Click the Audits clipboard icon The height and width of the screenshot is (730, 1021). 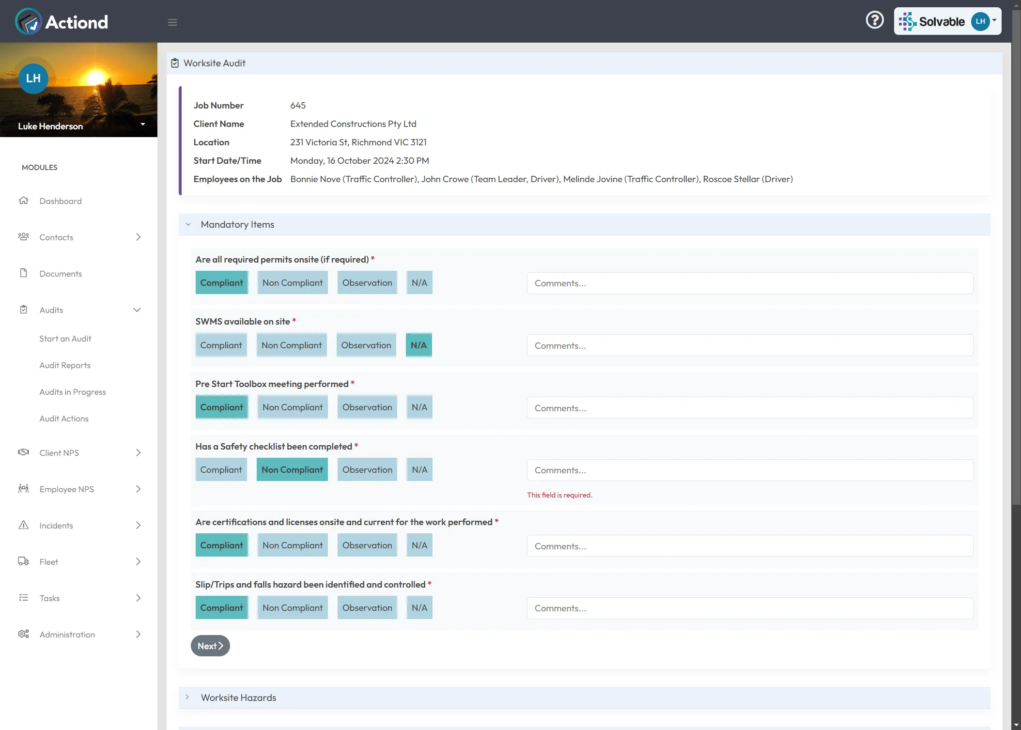(x=24, y=310)
